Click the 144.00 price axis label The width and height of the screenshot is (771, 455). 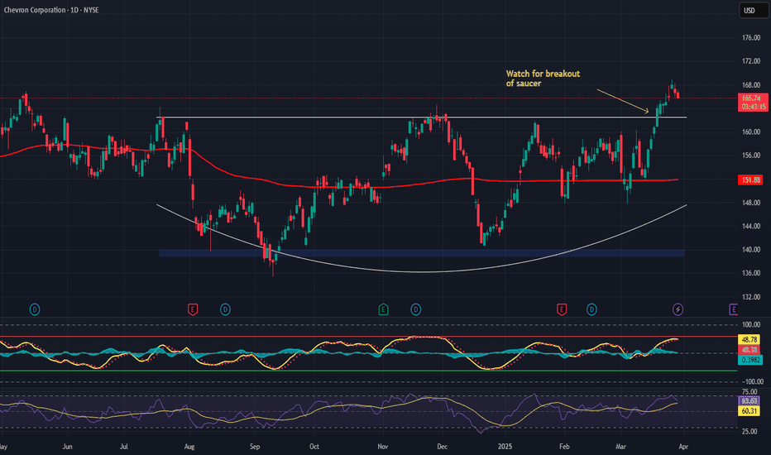coord(751,227)
